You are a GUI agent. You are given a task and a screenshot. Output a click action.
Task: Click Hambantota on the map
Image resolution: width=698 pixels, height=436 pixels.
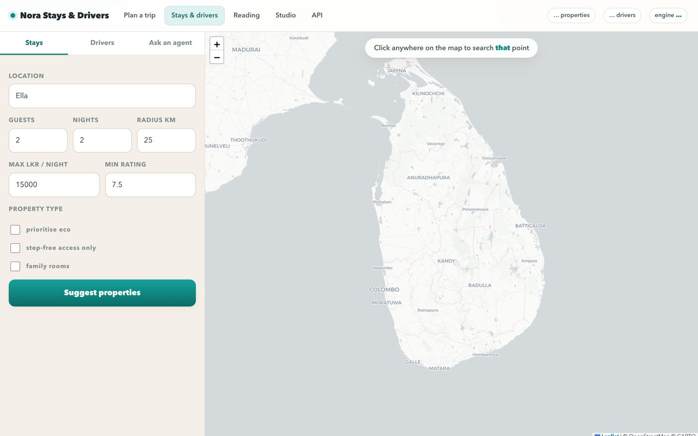click(485, 355)
